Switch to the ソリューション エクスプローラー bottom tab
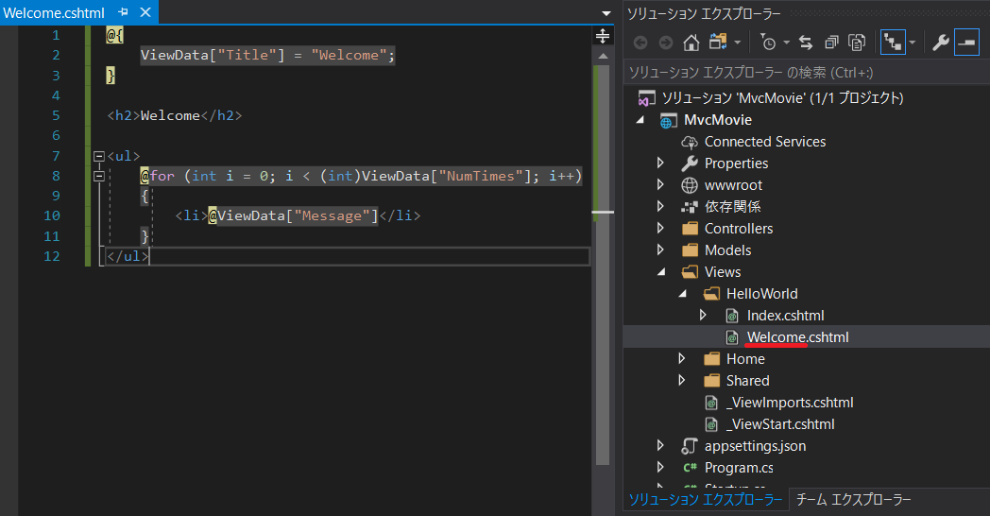 point(706,500)
